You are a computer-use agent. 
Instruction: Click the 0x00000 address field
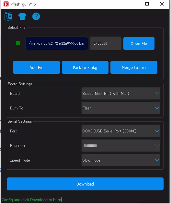point(106,43)
